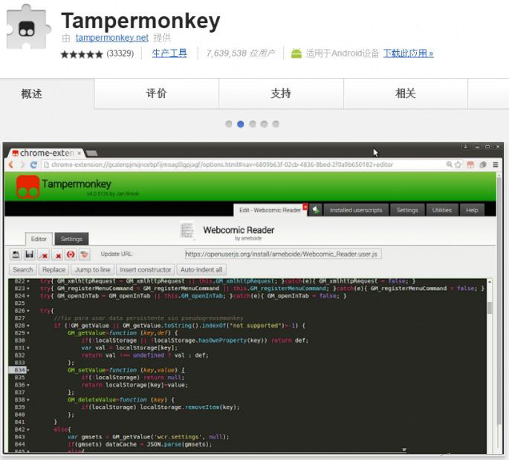Screen dimensions: 509x460
Task: Fold GM_setValue function at line 834
Action: click(28, 370)
